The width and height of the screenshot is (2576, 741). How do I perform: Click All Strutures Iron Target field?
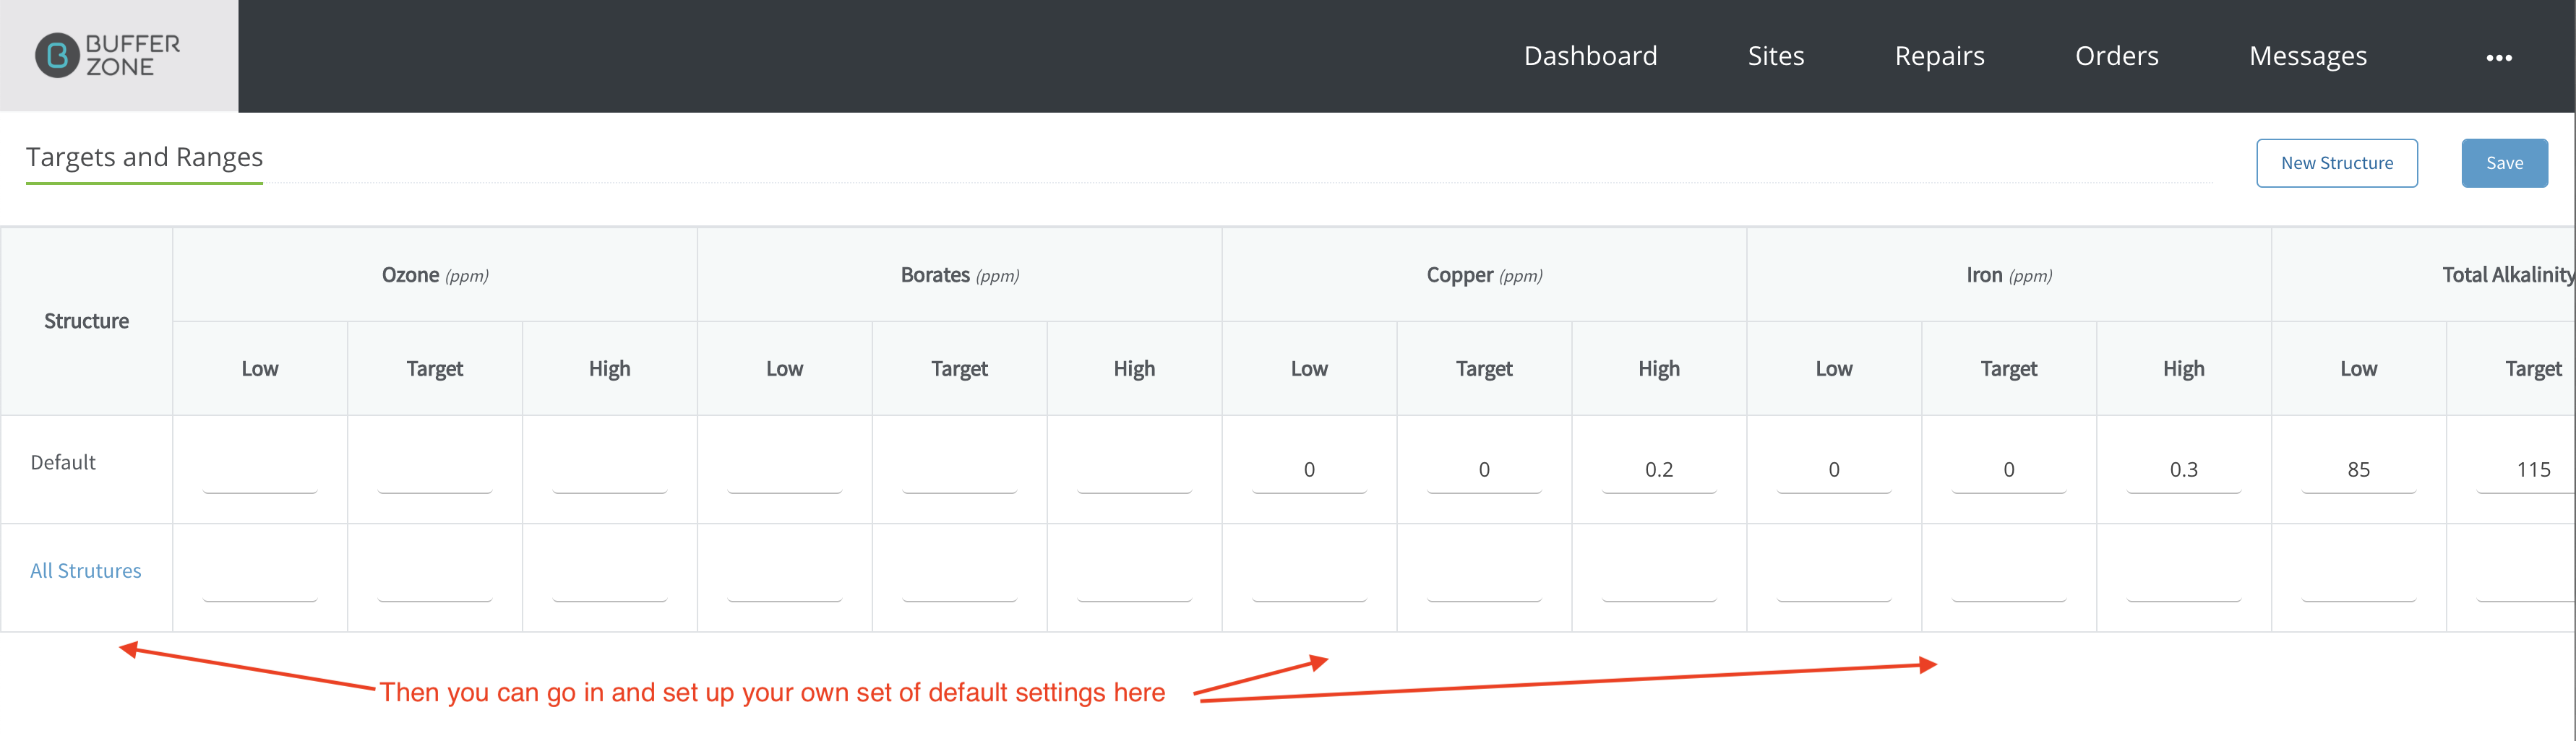tap(2008, 578)
